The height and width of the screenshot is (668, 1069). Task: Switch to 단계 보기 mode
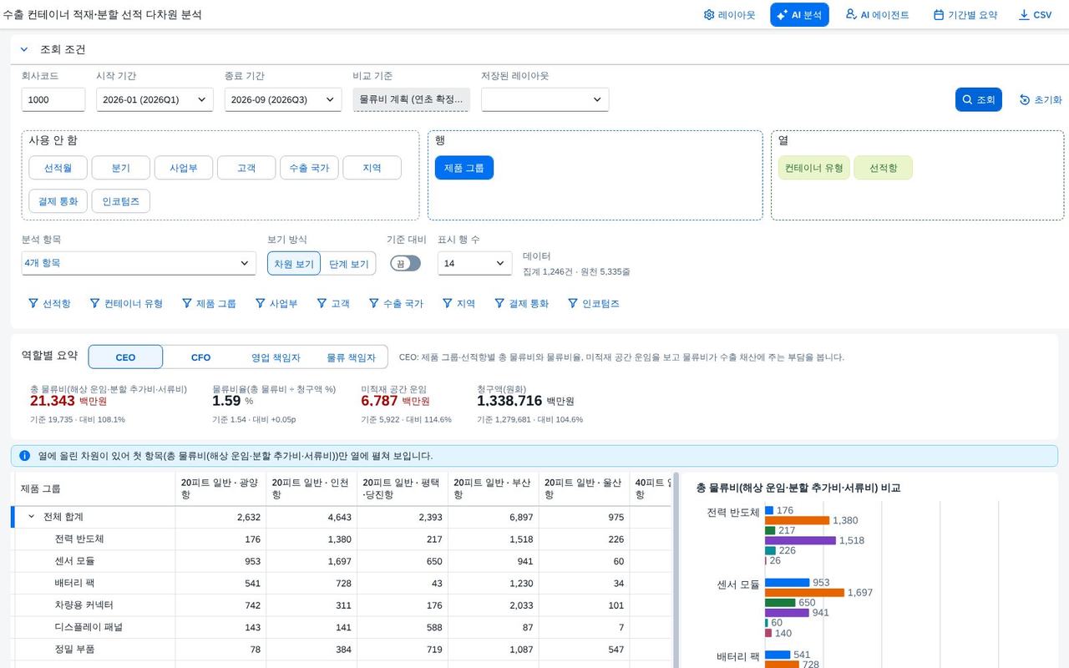click(x=348, y=264)
